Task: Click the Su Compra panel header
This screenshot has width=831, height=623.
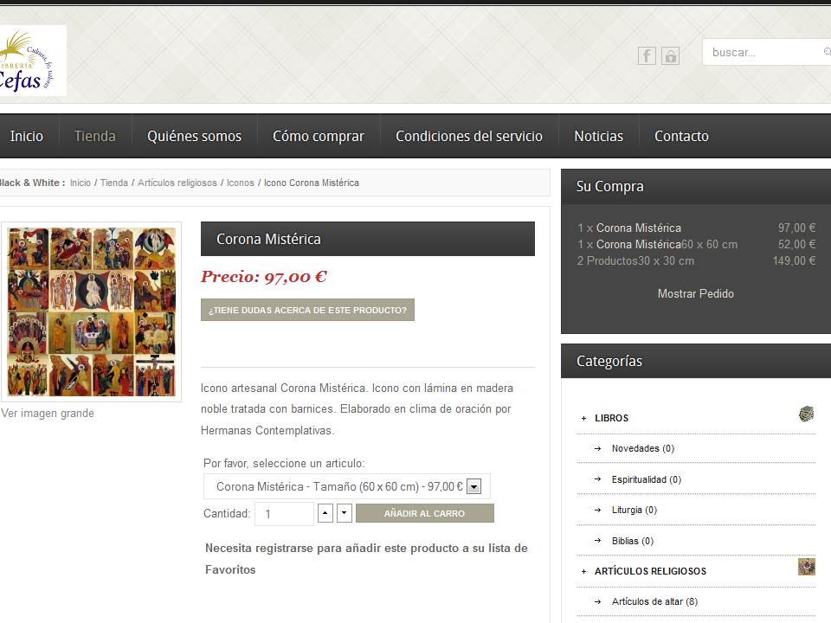Action: coord(696,187)
